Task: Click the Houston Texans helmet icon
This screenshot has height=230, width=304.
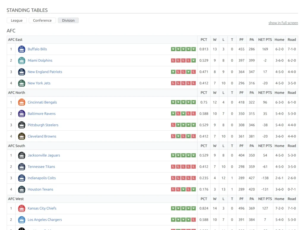Action: (x=21, y=189)
